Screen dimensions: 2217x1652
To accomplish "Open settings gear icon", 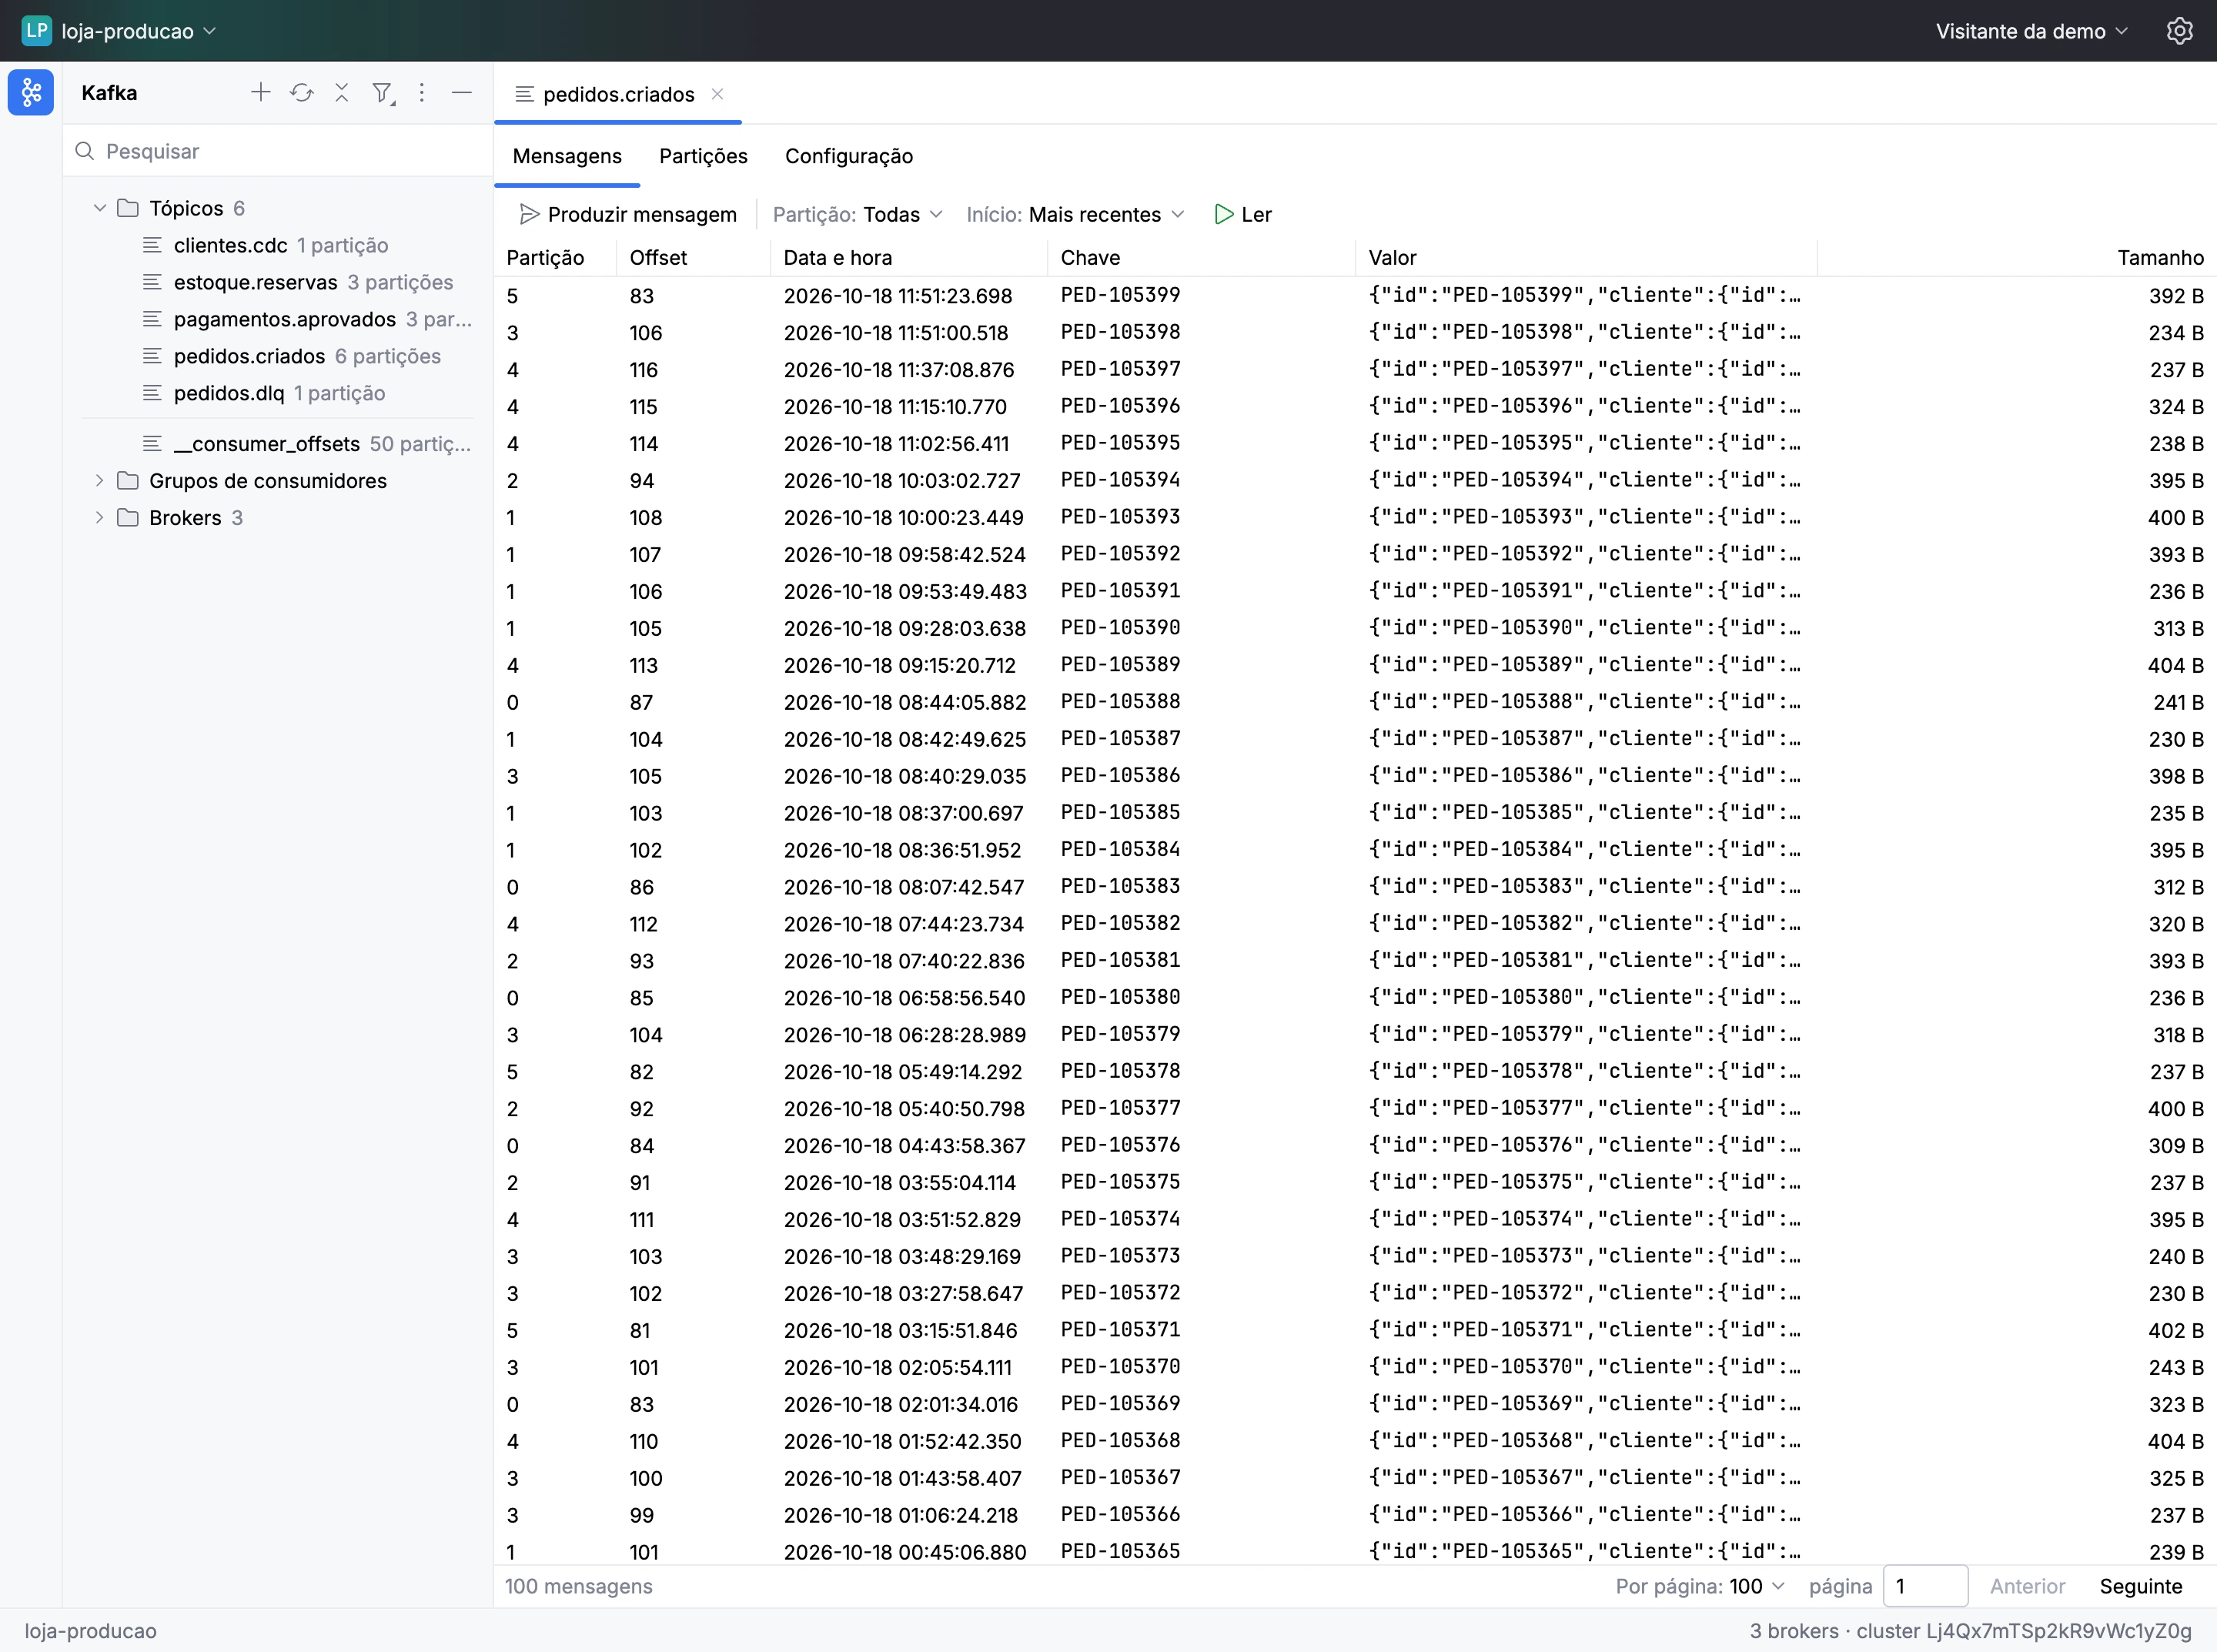I will coord(2179,31).
